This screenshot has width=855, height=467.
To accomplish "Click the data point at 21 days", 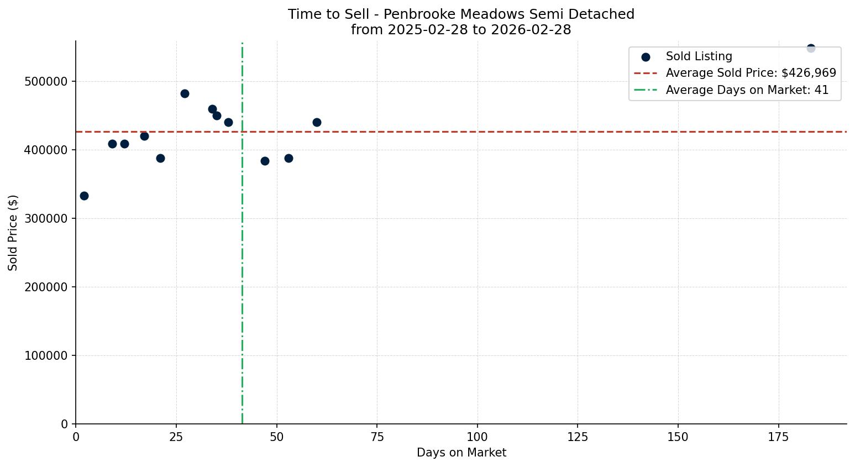I will [x=160, y=158].
